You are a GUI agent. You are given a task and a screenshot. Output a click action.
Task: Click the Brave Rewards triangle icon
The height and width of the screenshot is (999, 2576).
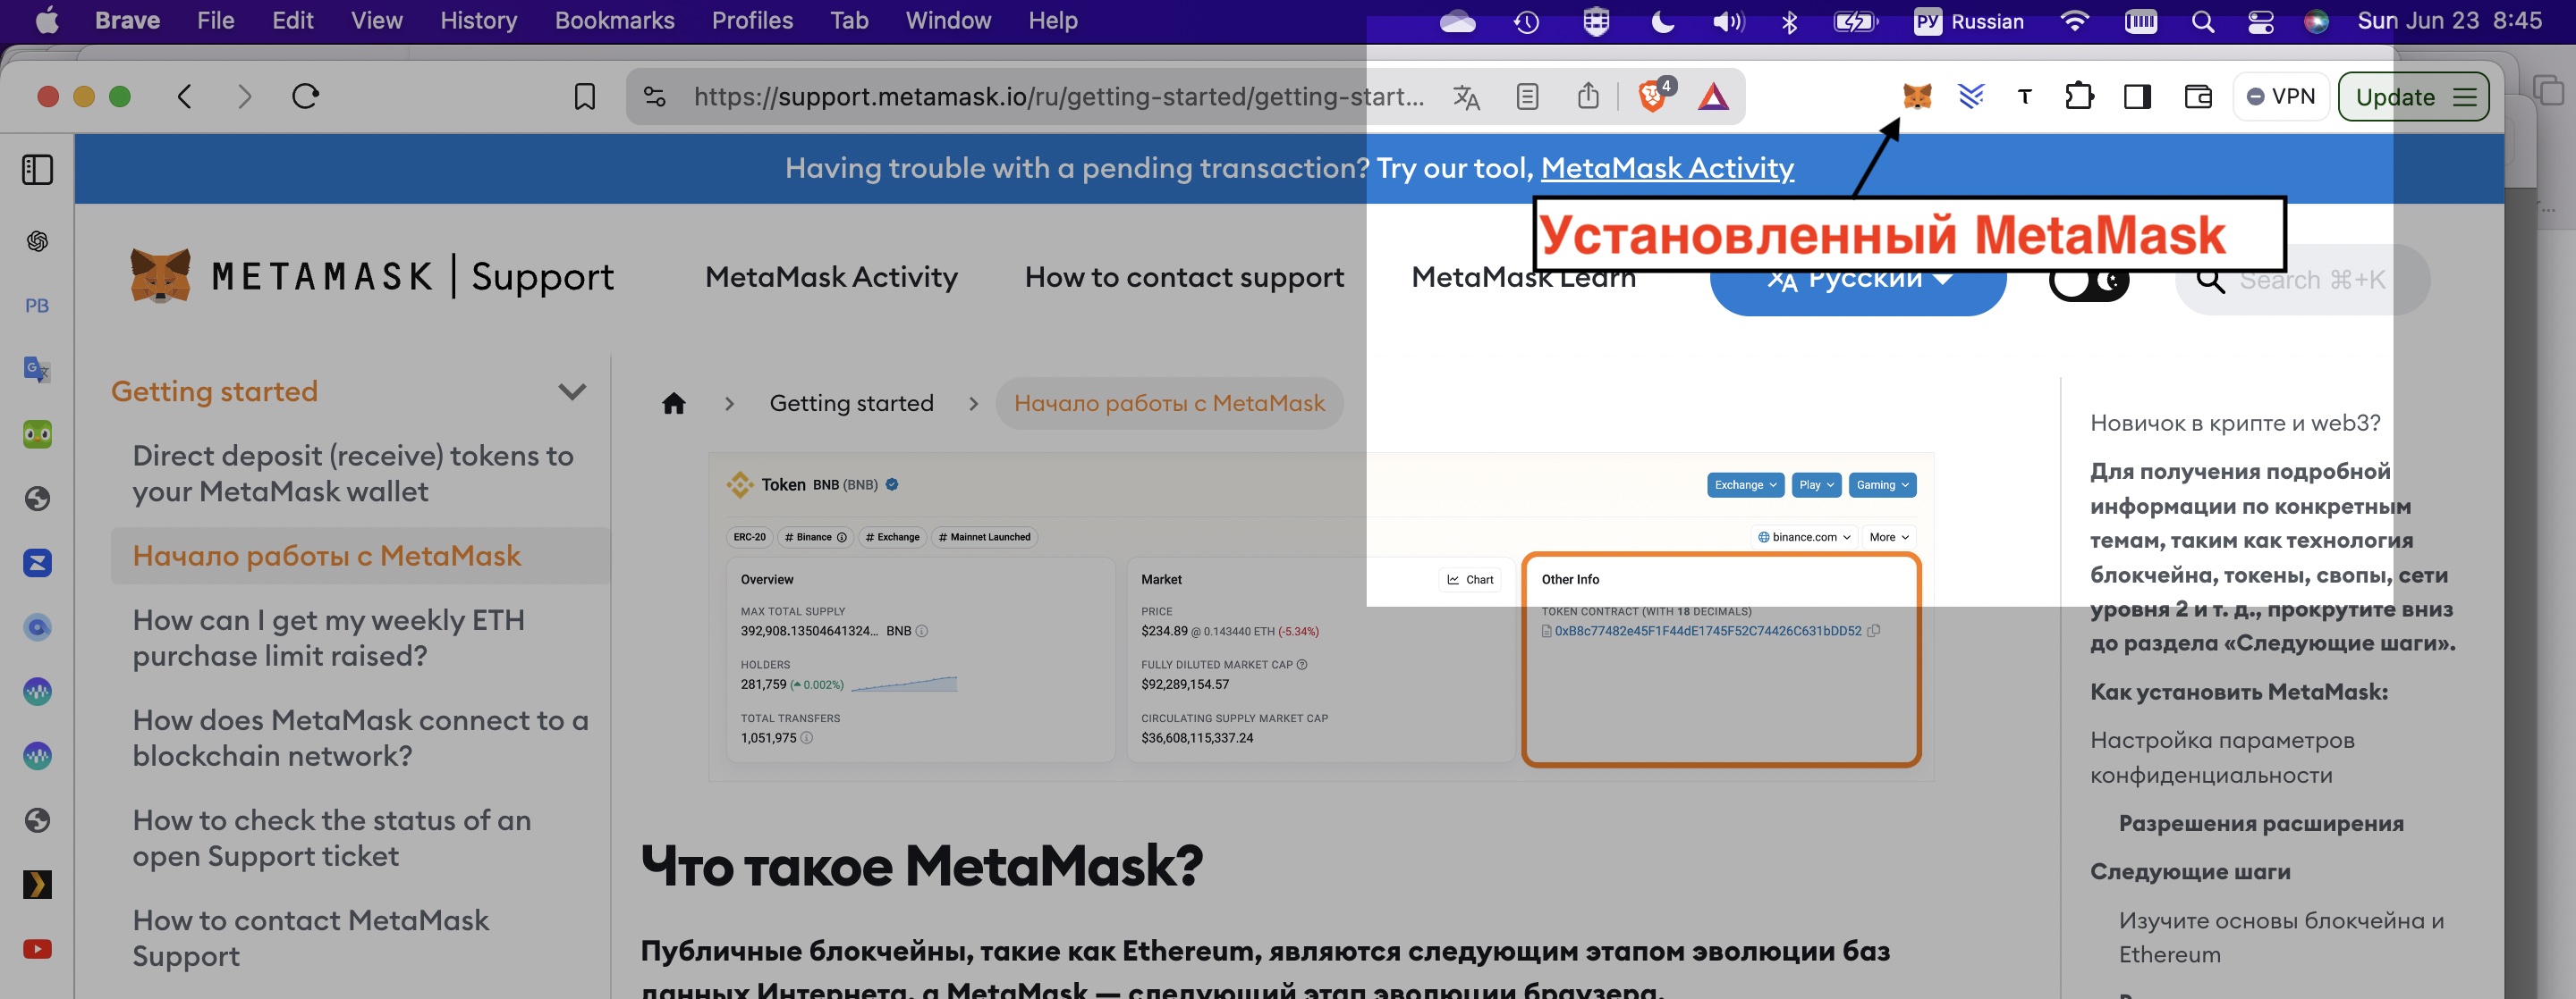(x=1713, y=96)
